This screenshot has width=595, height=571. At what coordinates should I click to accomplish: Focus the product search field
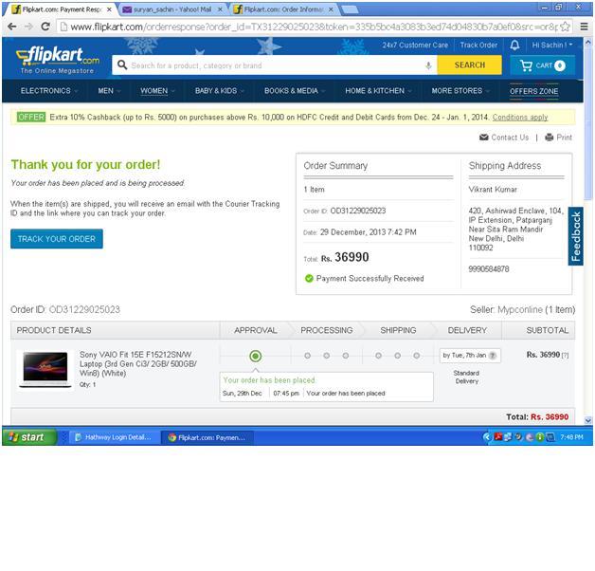[x=277, y=65]
